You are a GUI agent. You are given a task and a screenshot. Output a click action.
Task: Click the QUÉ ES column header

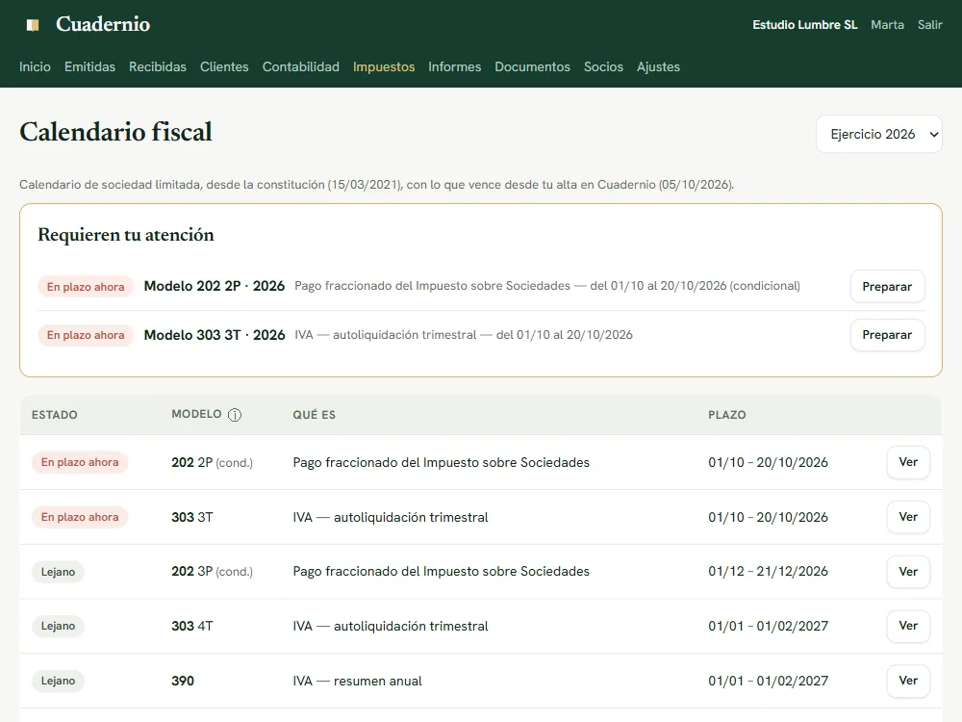pyautogui.click(x=315, y=415)
